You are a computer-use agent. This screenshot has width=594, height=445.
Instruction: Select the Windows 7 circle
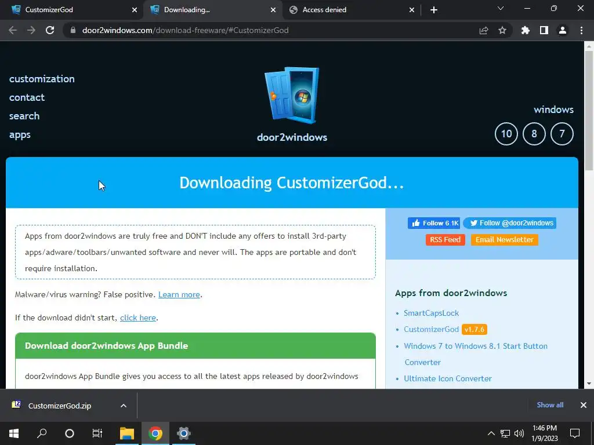tap(562, 134)
